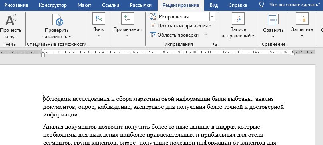Click the word 'экспертное' in the document
The height and width of the screenshot is (145, 323).
[x=149, y=107]
